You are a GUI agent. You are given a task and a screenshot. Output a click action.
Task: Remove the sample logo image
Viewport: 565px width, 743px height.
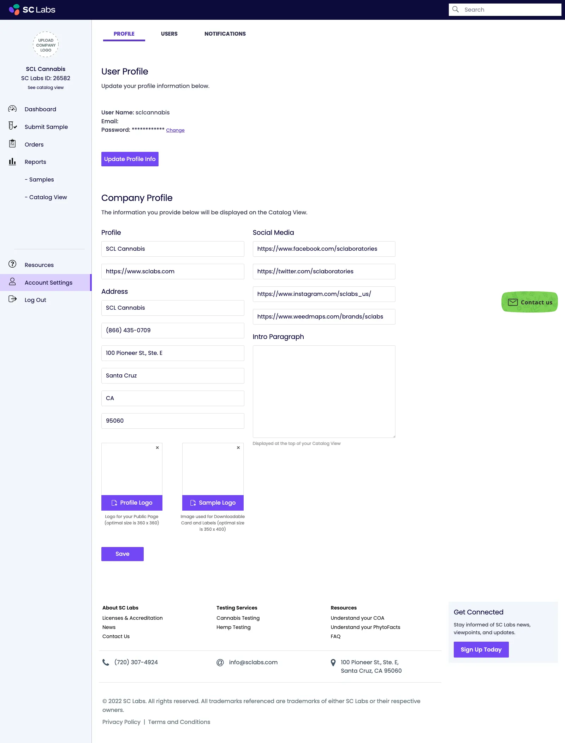pos(238,447)
